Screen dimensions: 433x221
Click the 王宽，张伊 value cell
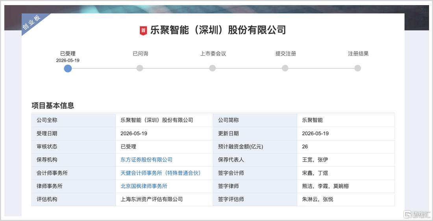[x=346, y=160]
